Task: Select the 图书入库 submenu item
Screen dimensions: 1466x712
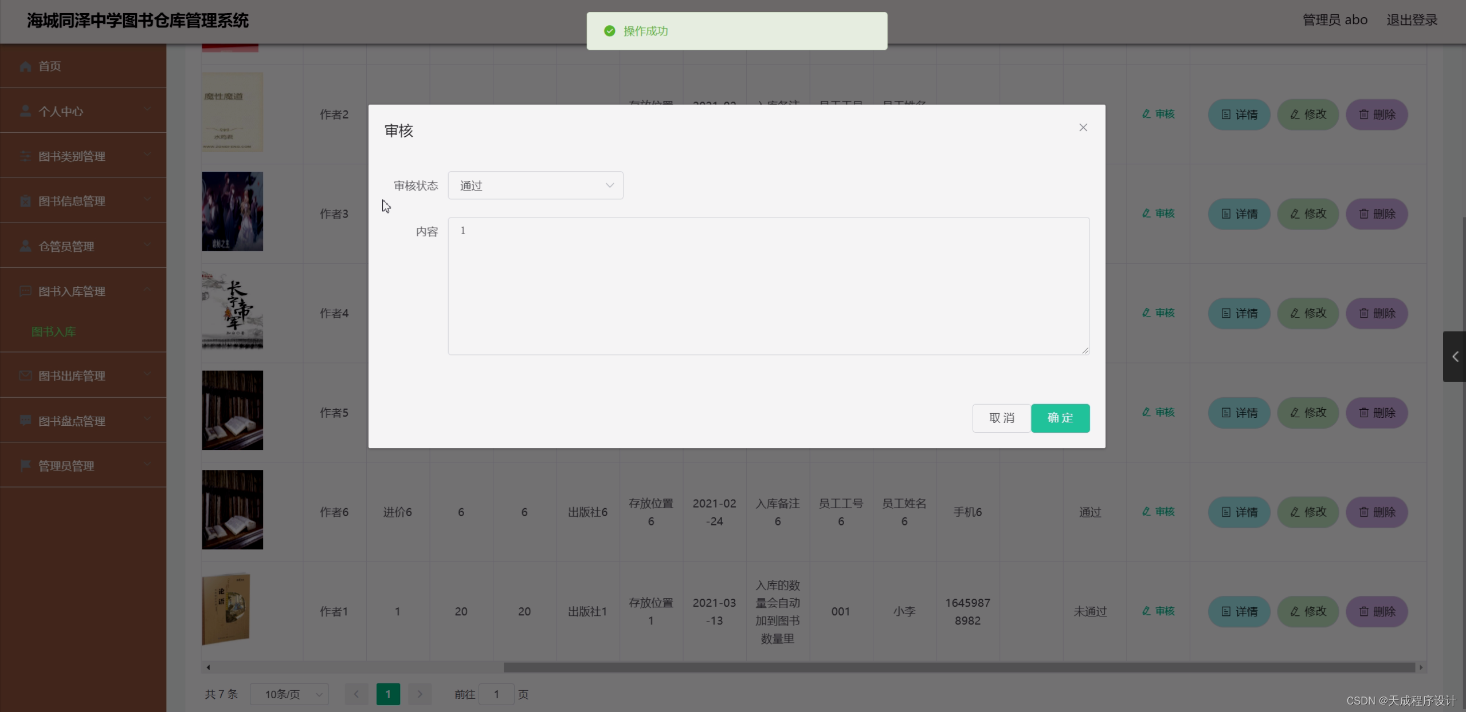Action: pos(54,331)
